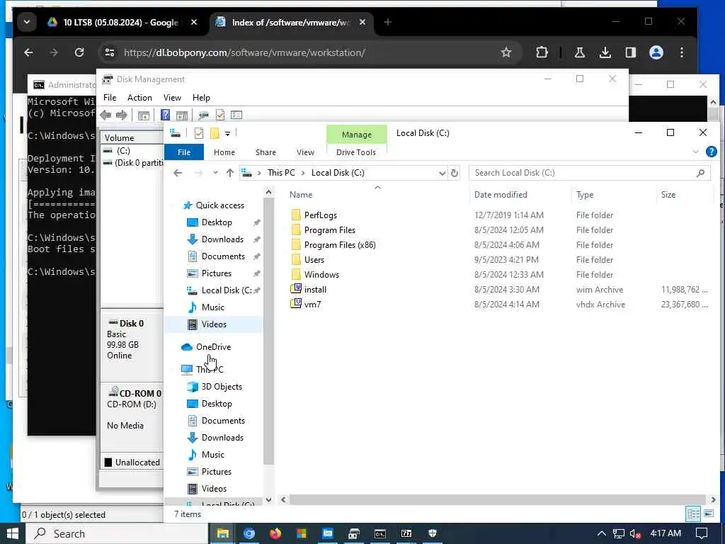The height and width of the screenshot is (544, 725).
Task: Open the Share ribbon tab
Action: pyautogui.click(x=266, y=152)
